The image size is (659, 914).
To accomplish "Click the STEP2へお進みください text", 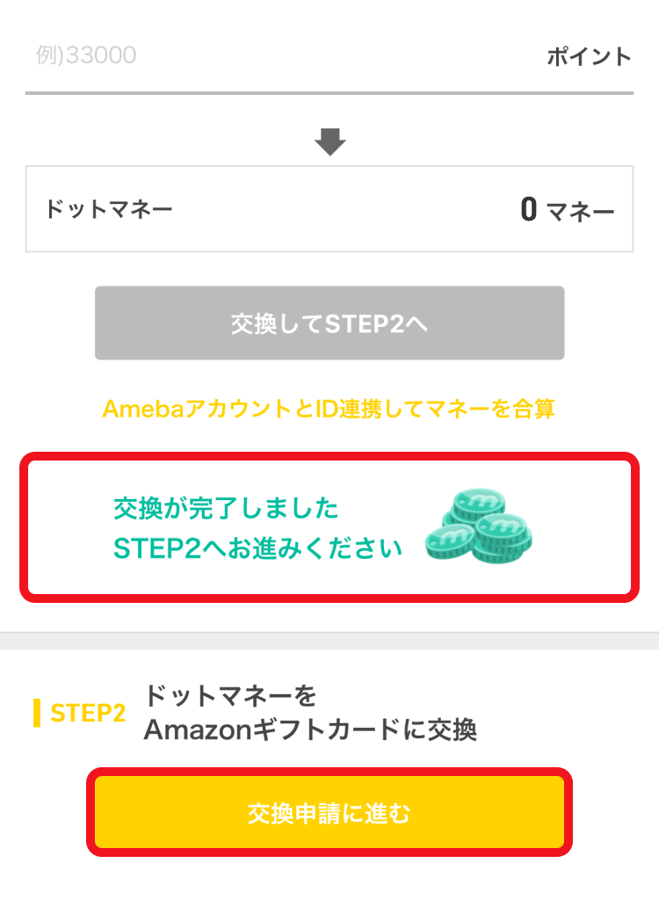I will [257, 548].
